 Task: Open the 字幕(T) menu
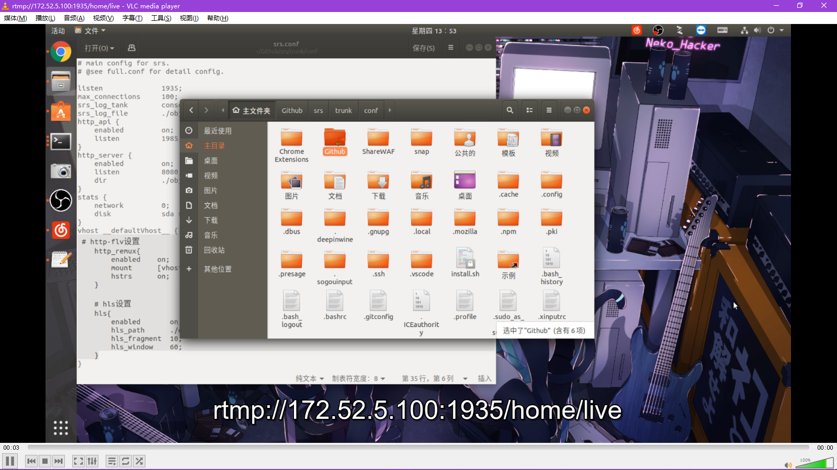click(x=132, y=18)
